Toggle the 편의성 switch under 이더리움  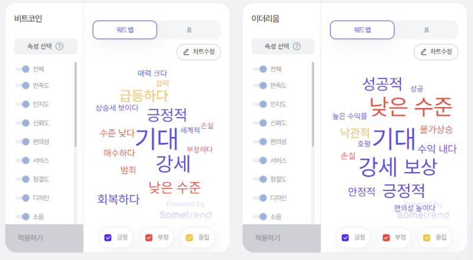point(260,142)
